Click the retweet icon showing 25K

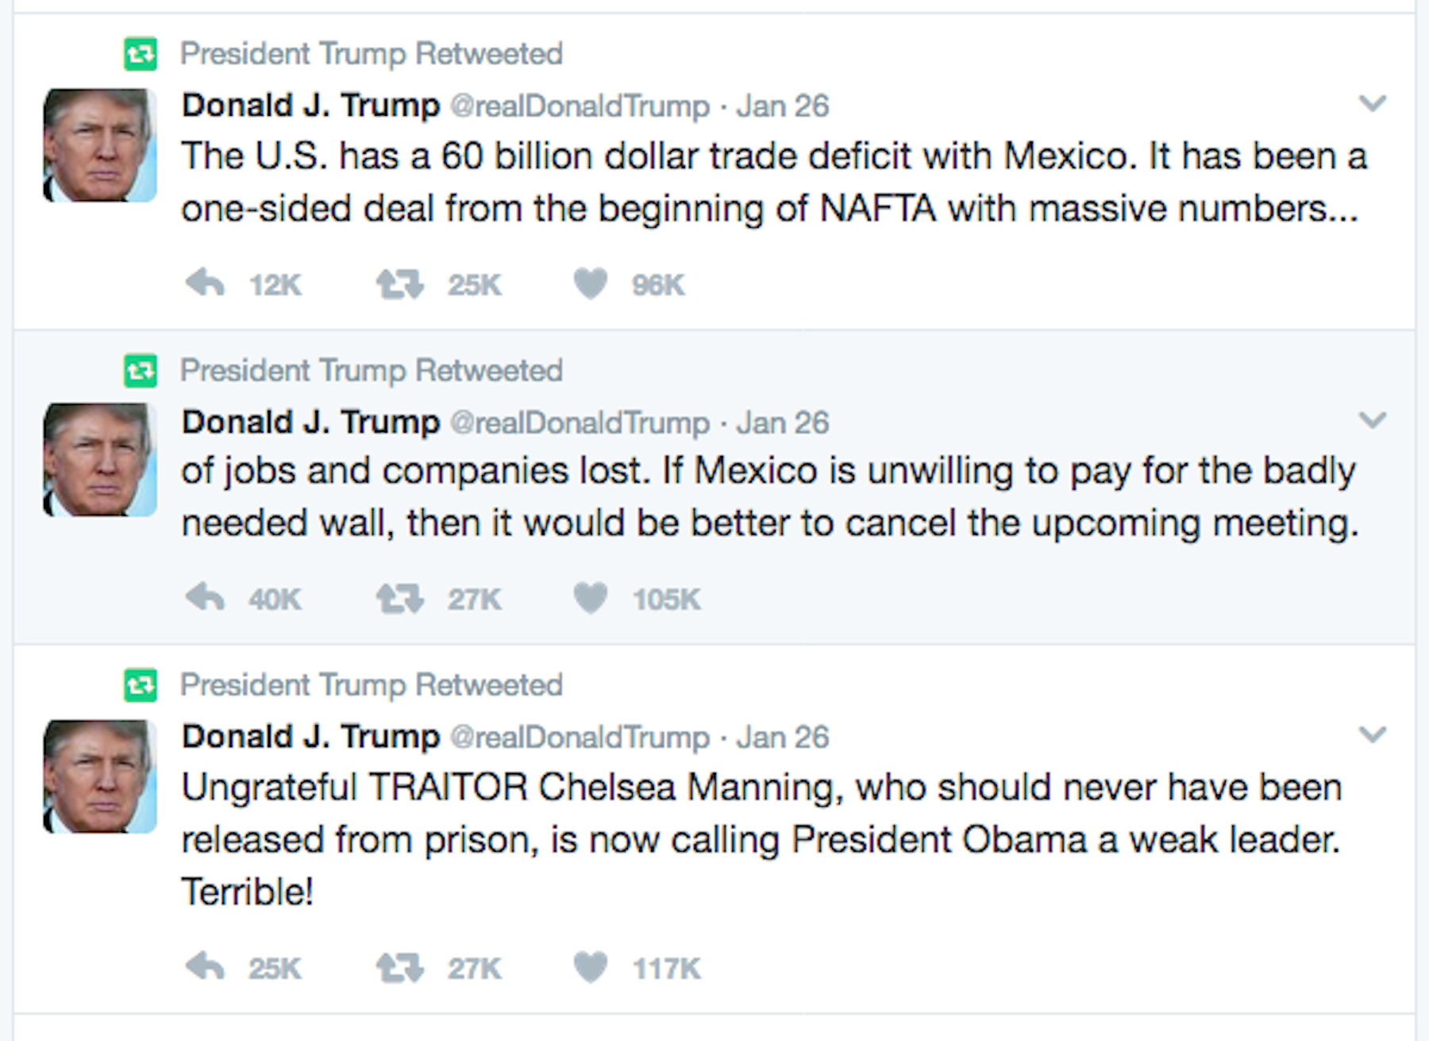[399, 284]
